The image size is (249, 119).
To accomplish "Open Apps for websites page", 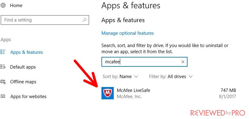I will [28, 97].
